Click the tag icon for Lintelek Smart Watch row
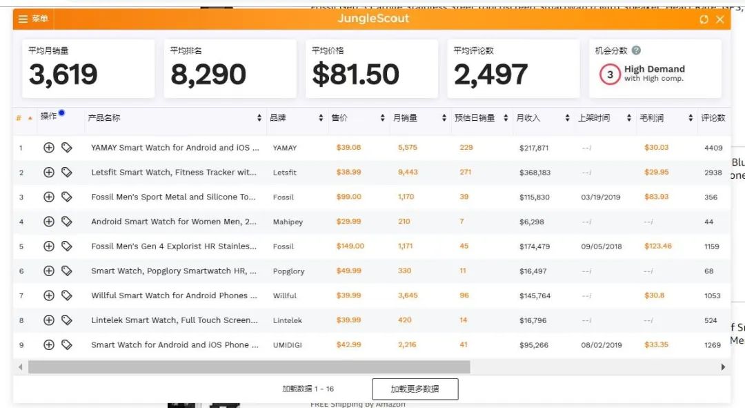Screen dimensions: 745x408 (66, 320)
